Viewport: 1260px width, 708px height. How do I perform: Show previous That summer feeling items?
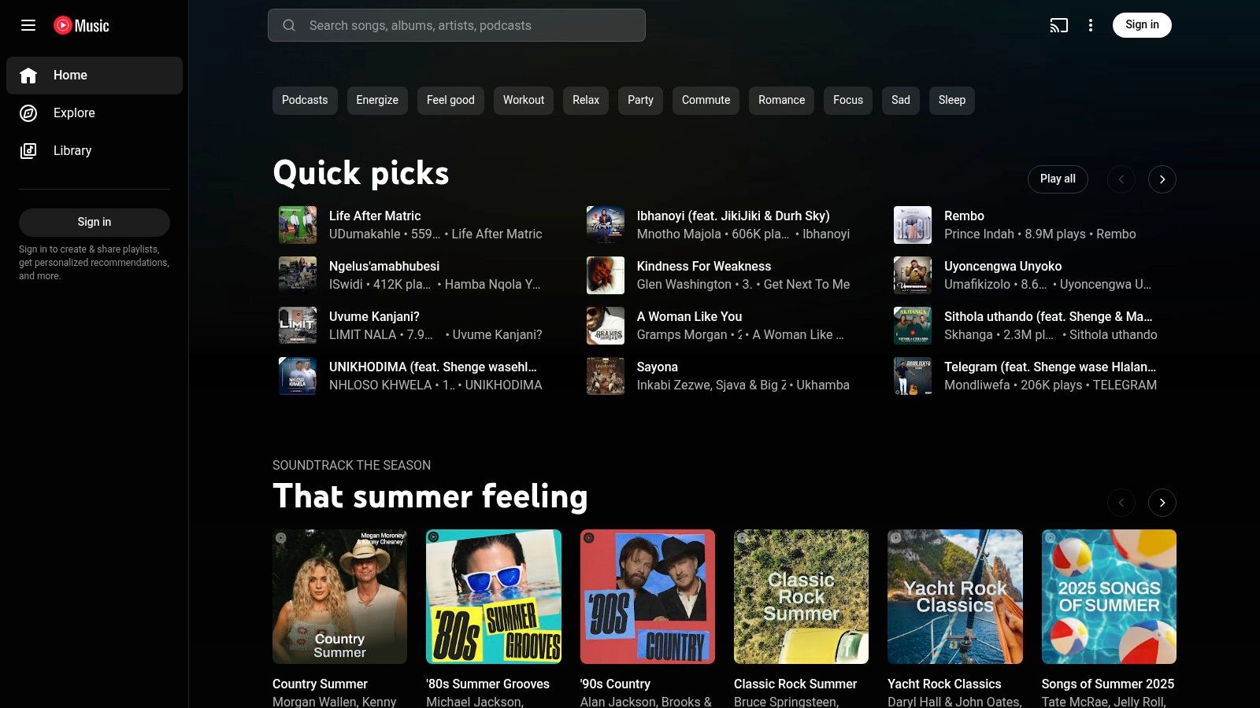(x=1121, y=503)
